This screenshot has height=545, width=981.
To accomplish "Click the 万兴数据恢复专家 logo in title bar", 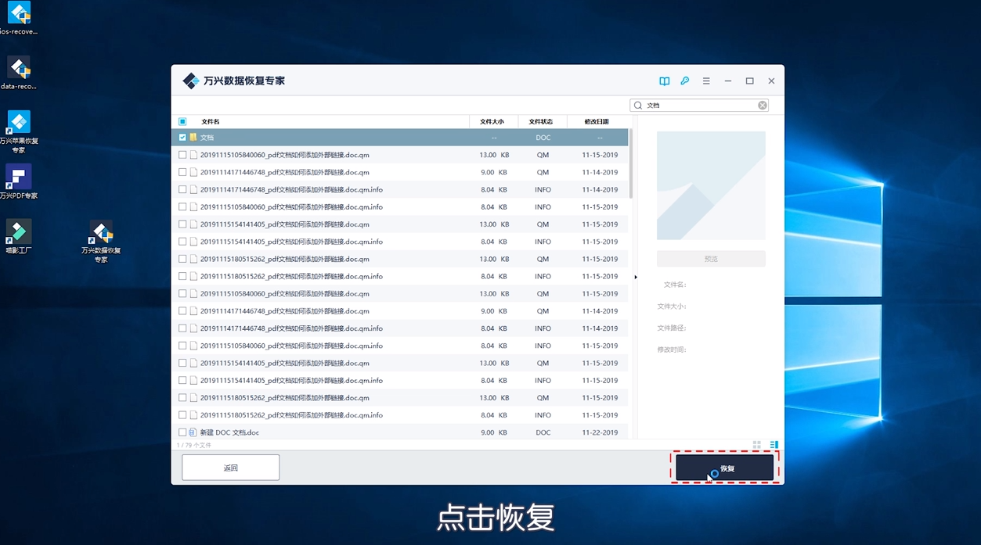I will pyautogui.click(x=190, y=81).
